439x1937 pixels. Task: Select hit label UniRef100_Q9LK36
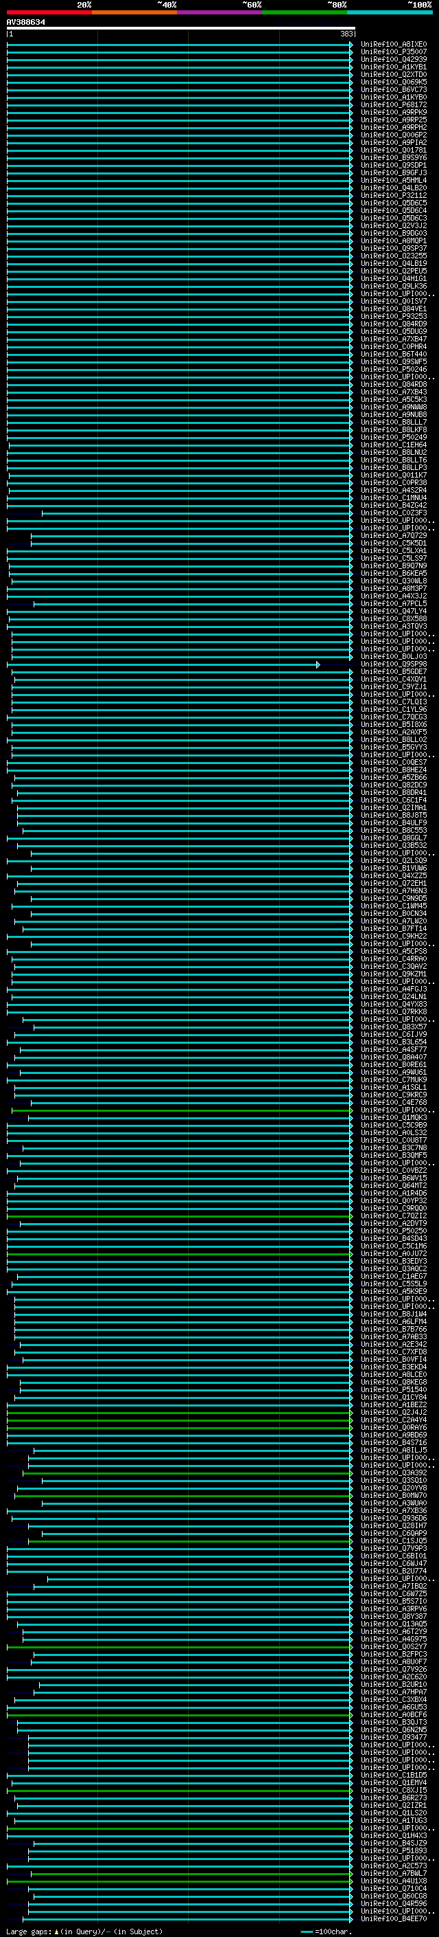click(x=394, y=286)
